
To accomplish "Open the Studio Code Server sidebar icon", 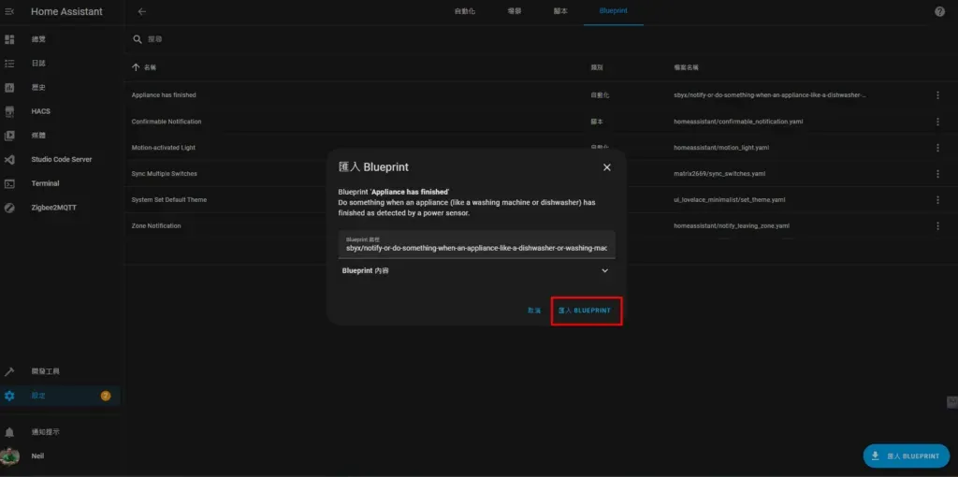I will (x=9, y=160).
